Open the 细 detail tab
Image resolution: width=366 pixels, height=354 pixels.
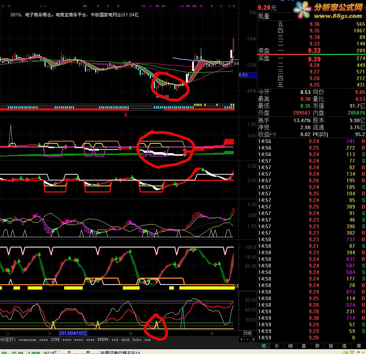point(291,346)
